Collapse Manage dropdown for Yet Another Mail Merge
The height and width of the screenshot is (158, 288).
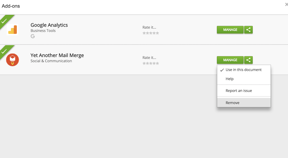coord(230,60)
